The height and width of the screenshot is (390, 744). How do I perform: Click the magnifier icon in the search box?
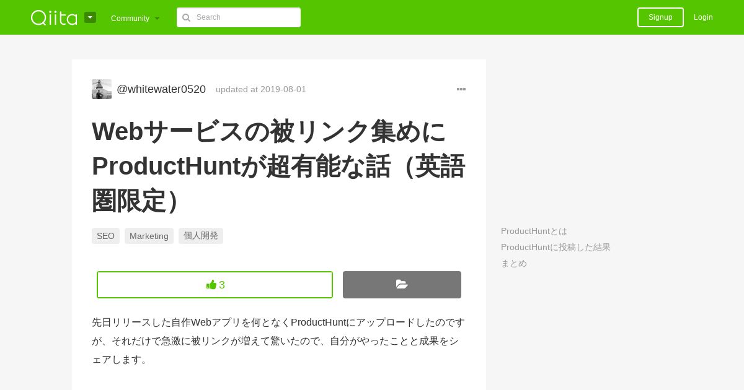click(186, 17)
